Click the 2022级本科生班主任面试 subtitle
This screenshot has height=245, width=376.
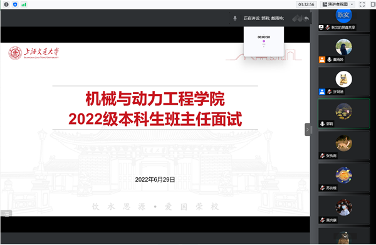pyautogui.click(x=155, y=119)
